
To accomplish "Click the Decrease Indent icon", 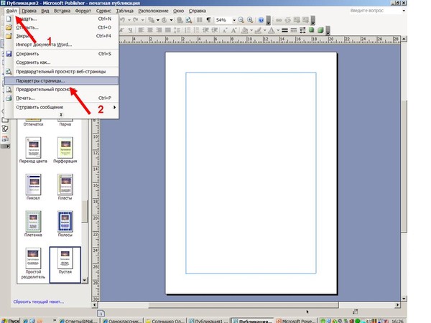I will [205, 30].
